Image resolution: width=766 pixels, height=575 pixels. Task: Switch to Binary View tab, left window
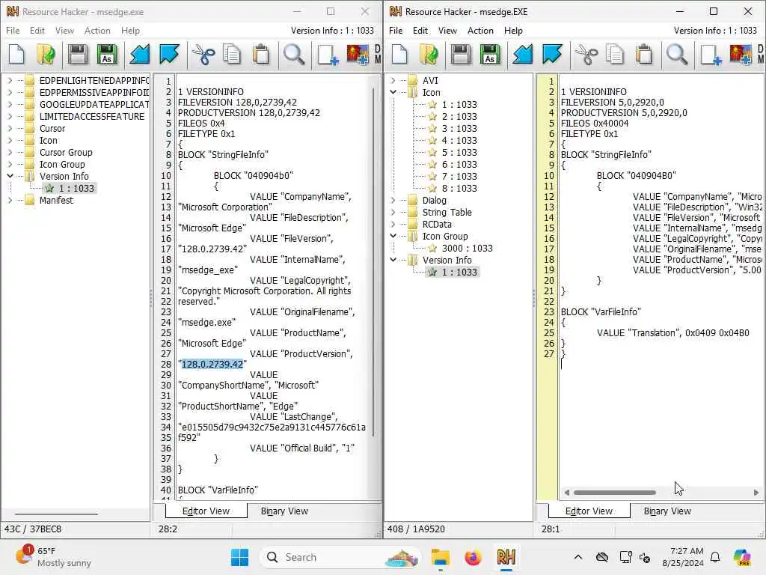pyautogui.click(x=284, y=511)
